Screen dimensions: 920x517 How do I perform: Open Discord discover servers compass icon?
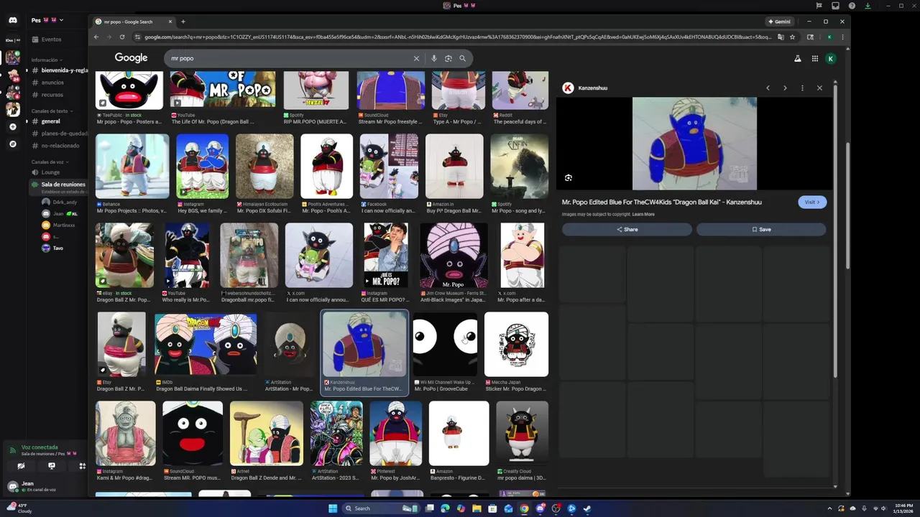[12, 144]
